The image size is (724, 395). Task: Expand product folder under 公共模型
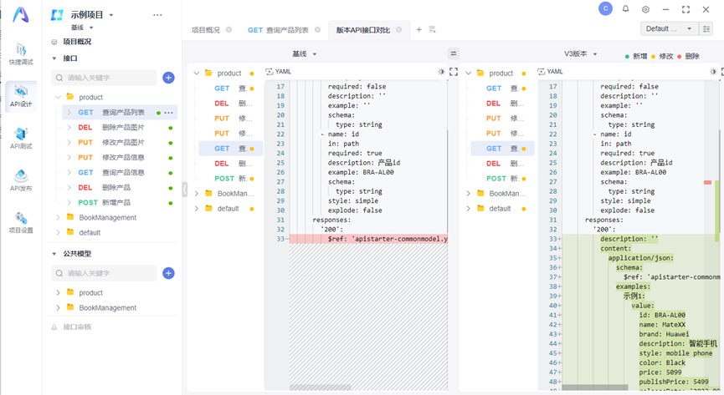59,292
